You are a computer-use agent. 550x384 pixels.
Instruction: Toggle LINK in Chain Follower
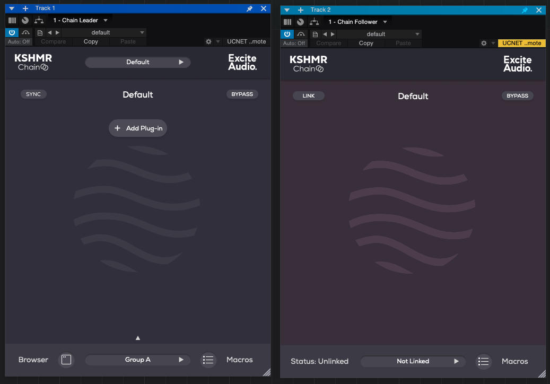(x=309, y=96)
